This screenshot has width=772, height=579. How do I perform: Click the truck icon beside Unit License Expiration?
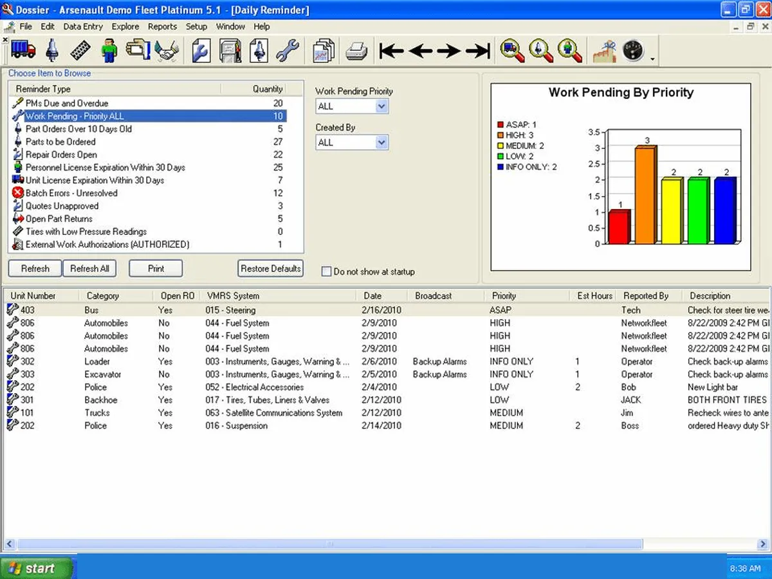coord(18,180)
